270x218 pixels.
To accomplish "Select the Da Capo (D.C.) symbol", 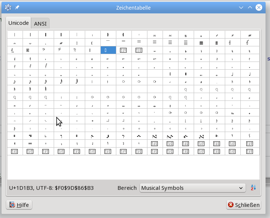I will pyautogui.click(x=170, y=35).
